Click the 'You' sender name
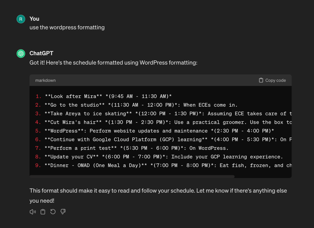The image size is (314, 228). click(34, 19)
